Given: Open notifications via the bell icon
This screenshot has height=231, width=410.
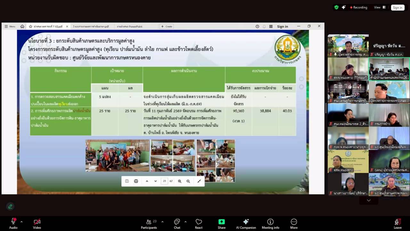Looking at the screenshot, I should coord(264,27).
